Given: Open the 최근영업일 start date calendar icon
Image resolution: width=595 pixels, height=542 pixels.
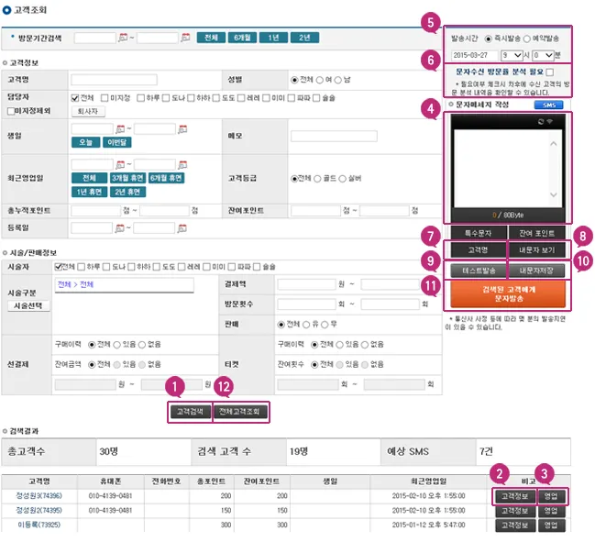Looking at the screenshot, I should point(120,164).
